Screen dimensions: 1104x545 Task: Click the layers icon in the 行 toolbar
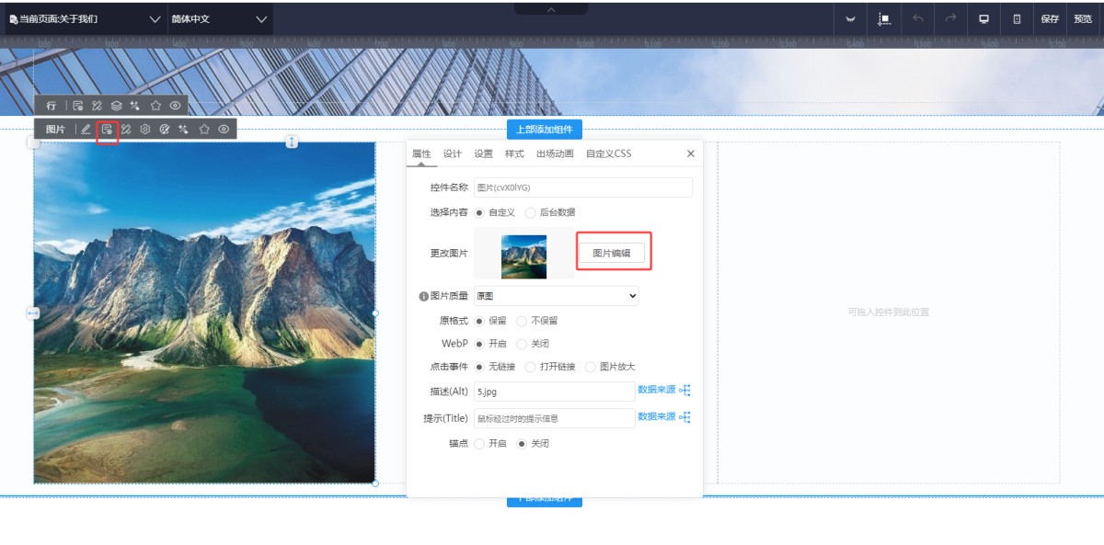click(116, 106)
